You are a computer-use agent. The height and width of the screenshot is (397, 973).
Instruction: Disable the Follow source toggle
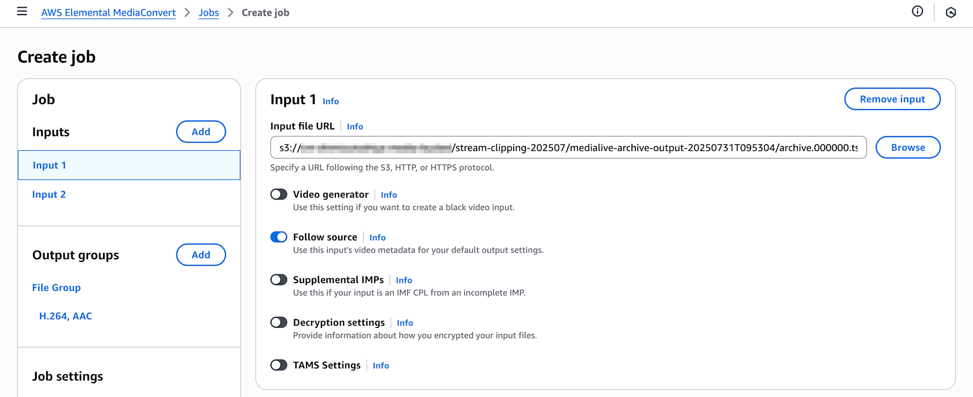click(x=279, y=237)
